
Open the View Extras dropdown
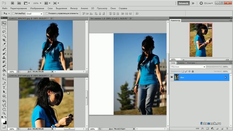pos(27,3)
